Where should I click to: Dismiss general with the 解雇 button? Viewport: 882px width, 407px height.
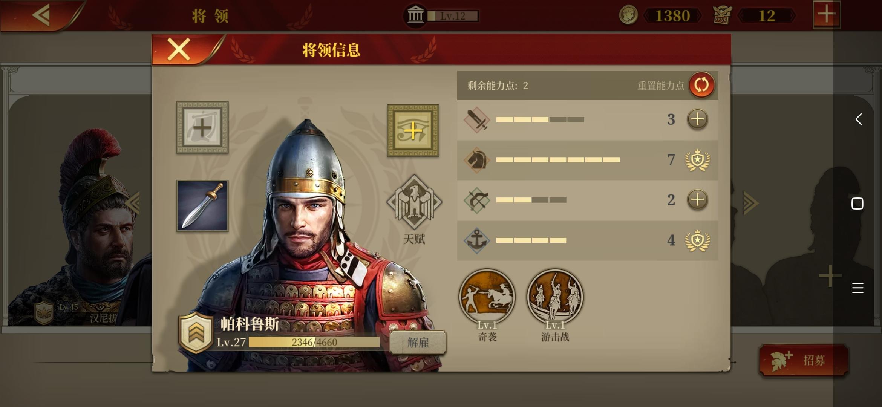[418, 343]
